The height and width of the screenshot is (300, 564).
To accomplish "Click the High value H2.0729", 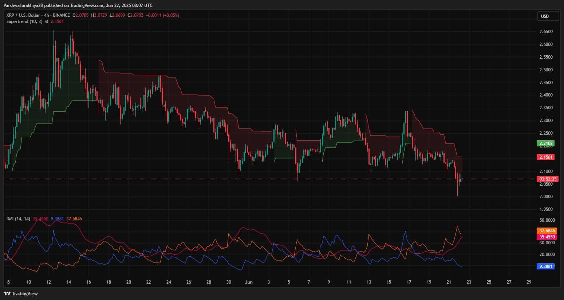I will tap(99, 15).
